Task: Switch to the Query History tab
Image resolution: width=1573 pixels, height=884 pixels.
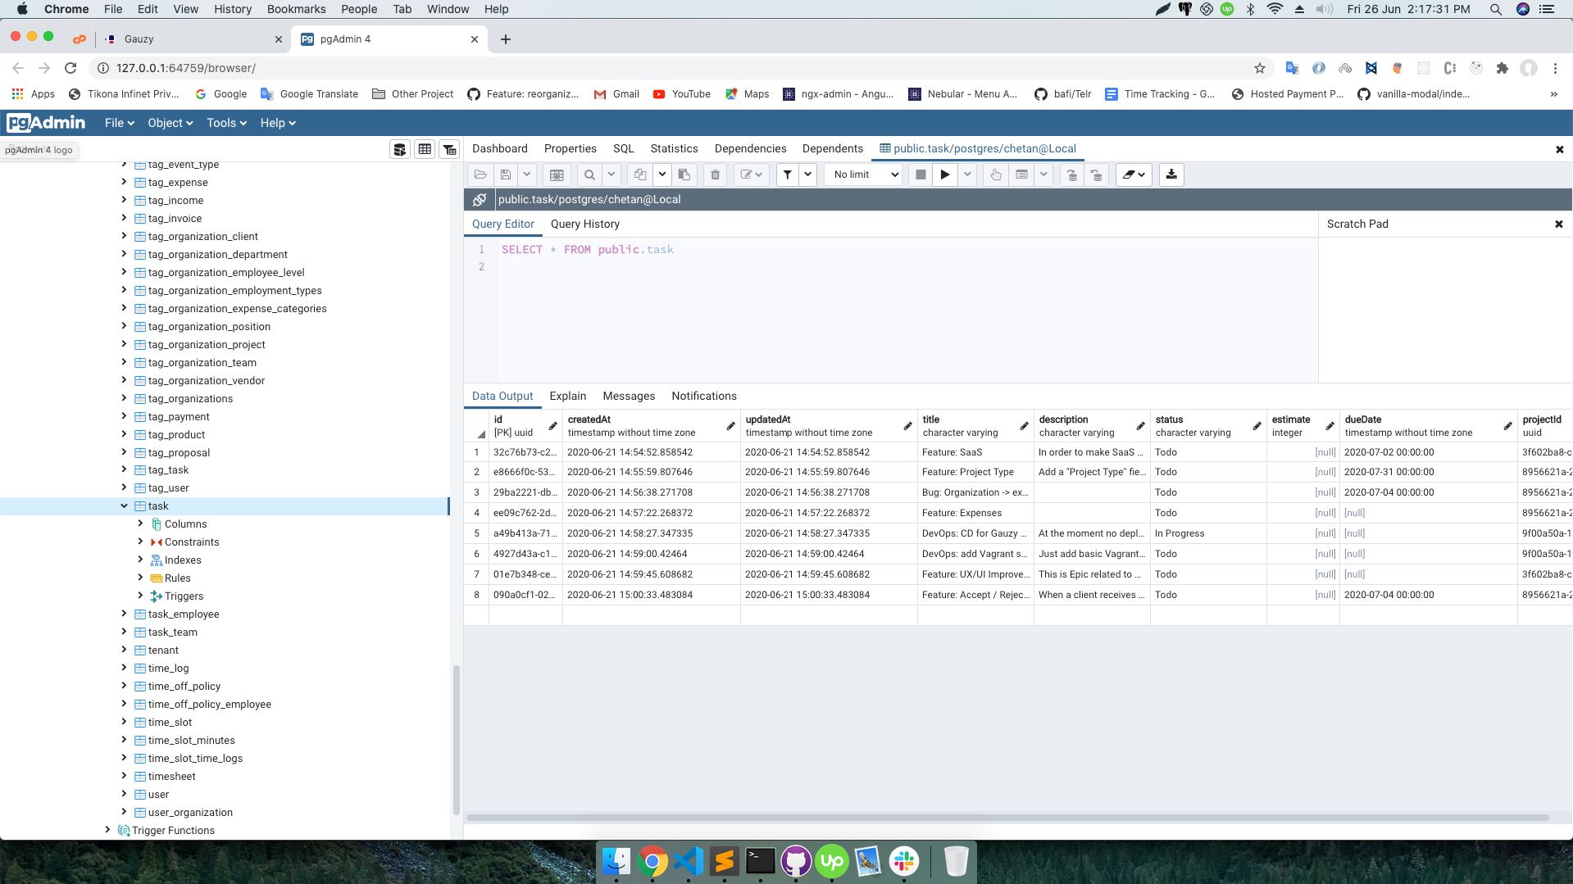Action: click(x=584, y=224)
